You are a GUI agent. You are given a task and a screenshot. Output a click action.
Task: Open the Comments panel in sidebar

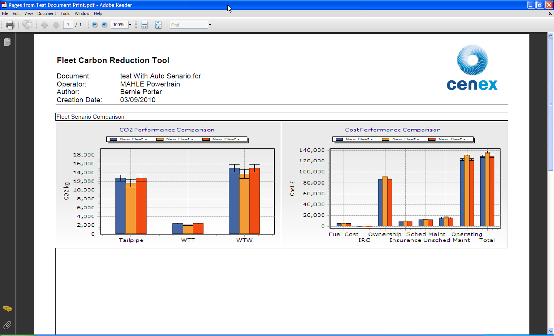(x=7, y=309)
